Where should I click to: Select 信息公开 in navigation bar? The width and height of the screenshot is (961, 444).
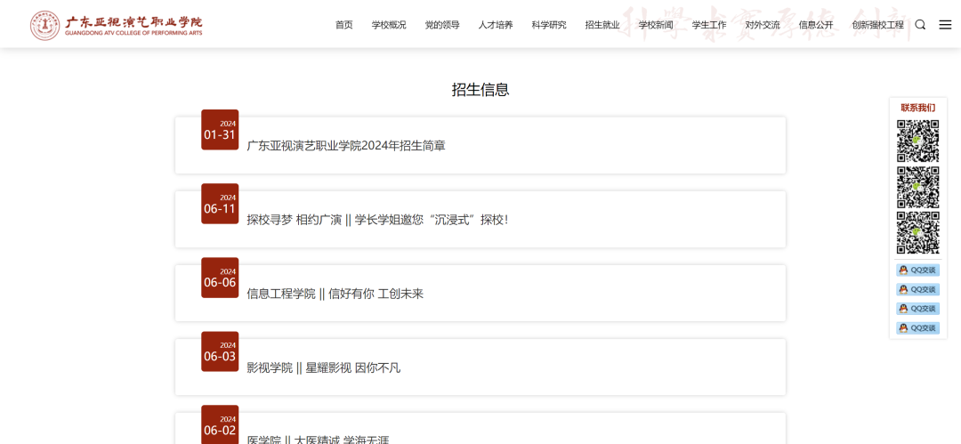pyautogui.click(x=816, y=25)
